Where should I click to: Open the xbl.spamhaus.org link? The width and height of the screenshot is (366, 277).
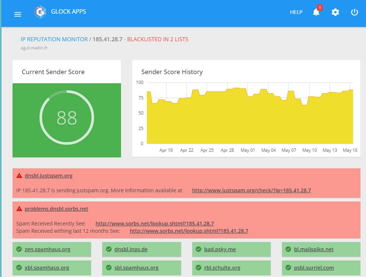[47, 268]
